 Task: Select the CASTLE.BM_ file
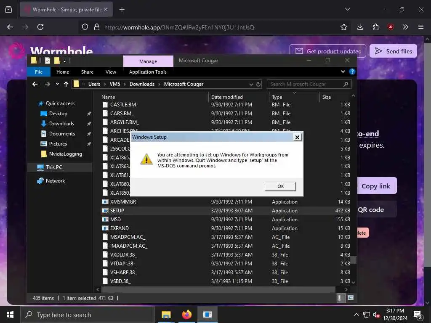pyautogui.click(x=124, y=105)
